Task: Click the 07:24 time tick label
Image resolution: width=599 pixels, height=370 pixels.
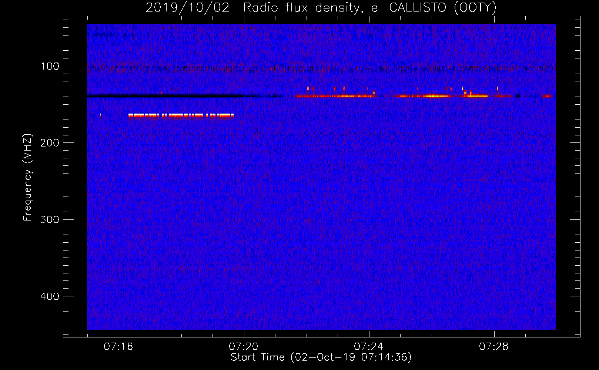Action: coord(369,347)
